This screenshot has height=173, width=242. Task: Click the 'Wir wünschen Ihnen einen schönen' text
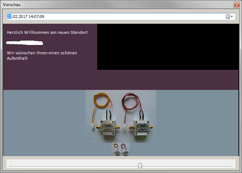coord(42,53)
